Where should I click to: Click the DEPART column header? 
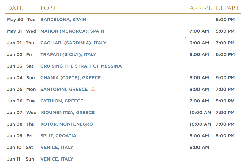228,8
